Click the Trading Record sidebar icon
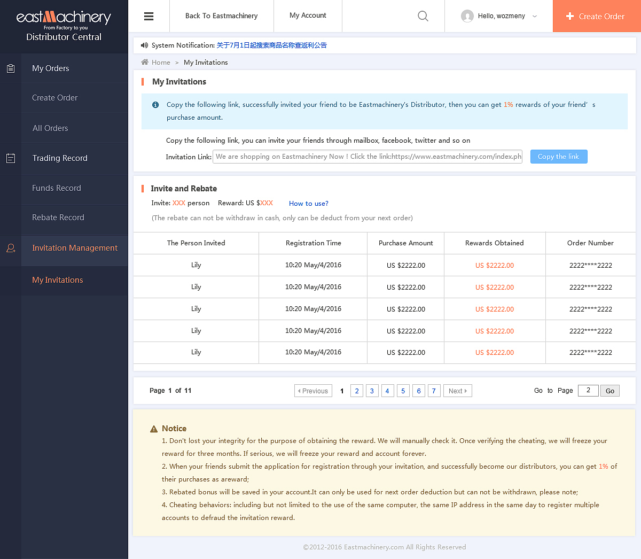Viewport: 641px width, 559px height. (11, 158)
